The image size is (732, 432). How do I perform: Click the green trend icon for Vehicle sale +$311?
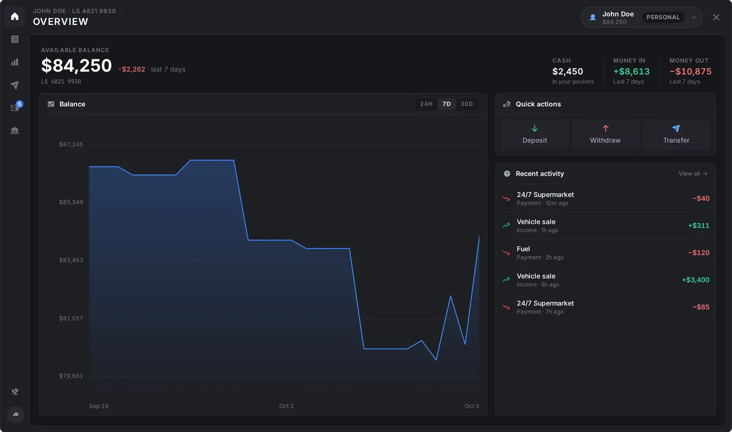point(506,225)
